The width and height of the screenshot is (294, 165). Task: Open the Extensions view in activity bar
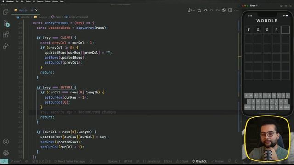click(6, 34)
